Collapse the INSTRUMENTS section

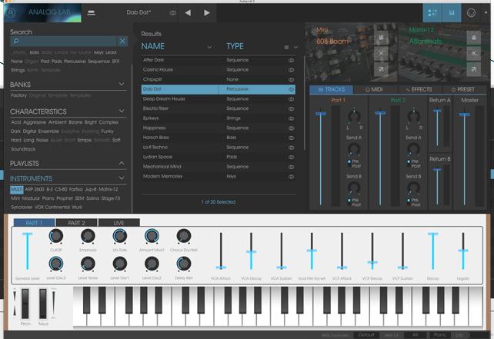(x=122, y=178)
